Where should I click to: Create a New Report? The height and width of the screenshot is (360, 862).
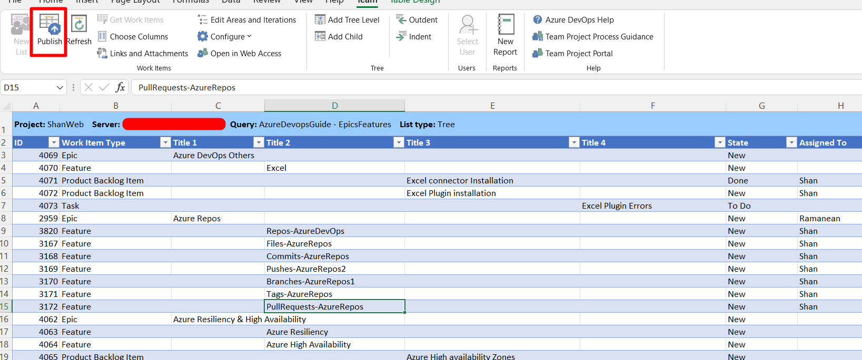tap(505, 35)
